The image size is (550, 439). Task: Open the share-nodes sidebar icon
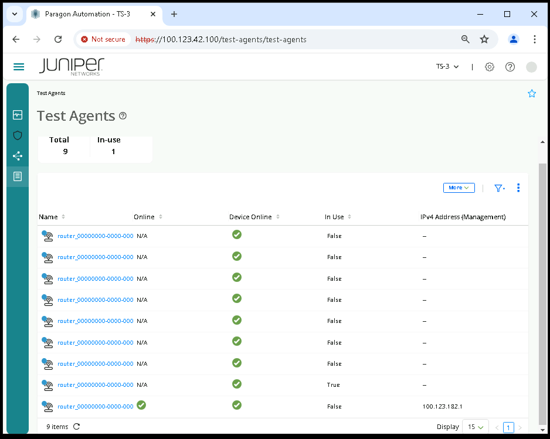(18, 156)
